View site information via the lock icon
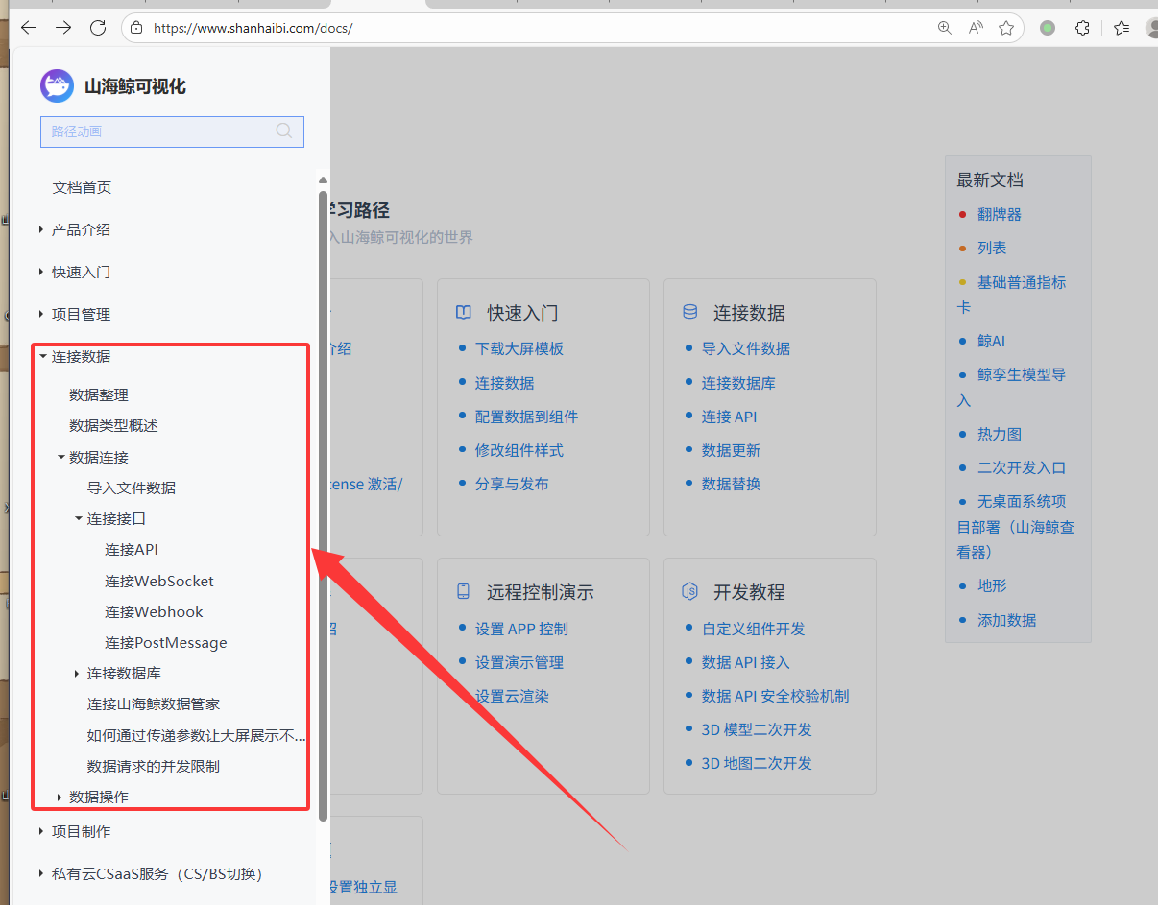 click(136, 28)
